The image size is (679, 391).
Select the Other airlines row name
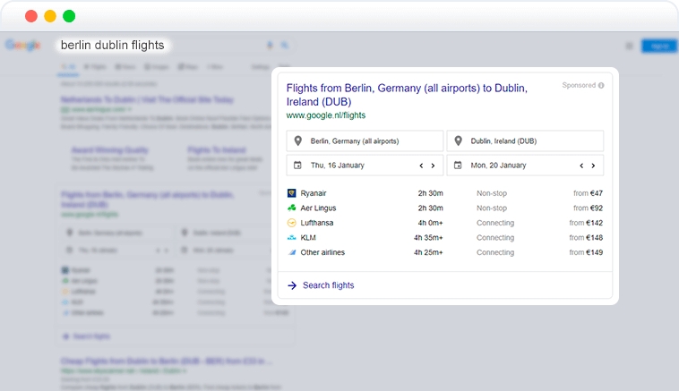(x=322, y=252)
